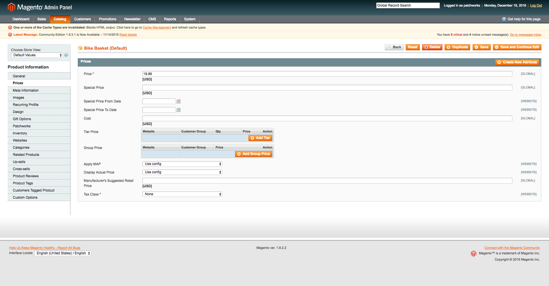Open the Choose Store View dropdown
The image size is (549, 286).
pyautogui.click(x=37, y=55)
